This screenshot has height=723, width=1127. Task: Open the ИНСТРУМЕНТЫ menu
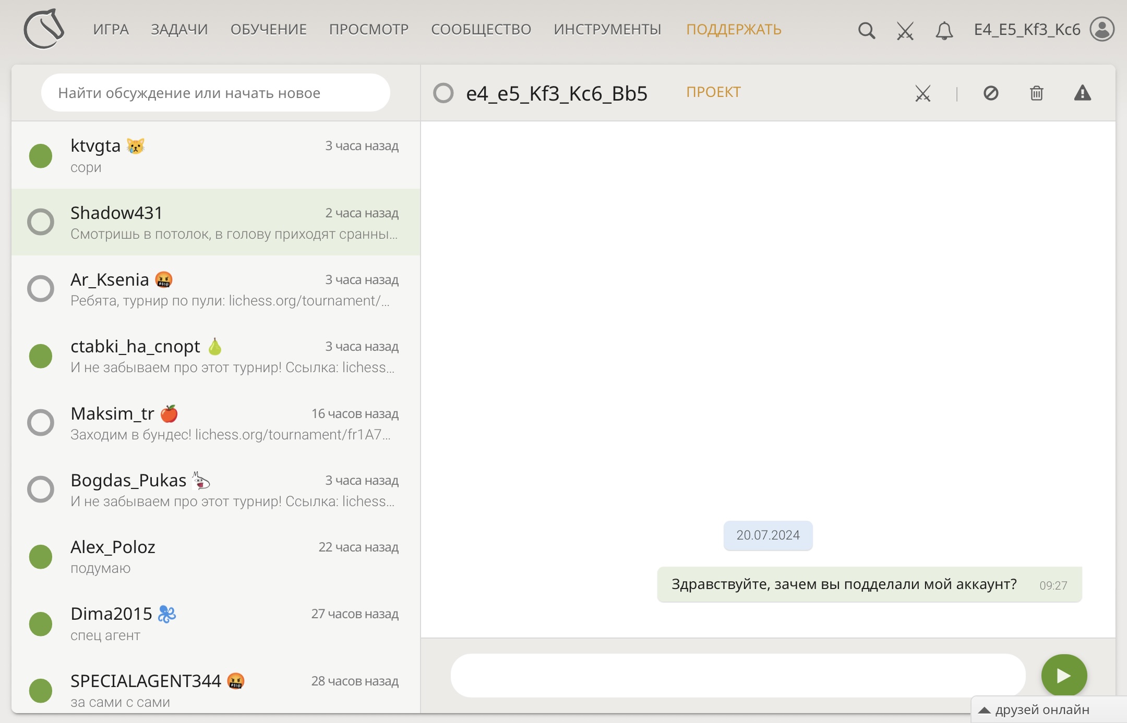pos(607,29)
